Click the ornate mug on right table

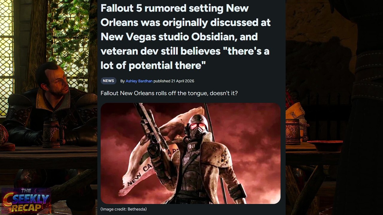pyautogui.click(x=293, y=132)
